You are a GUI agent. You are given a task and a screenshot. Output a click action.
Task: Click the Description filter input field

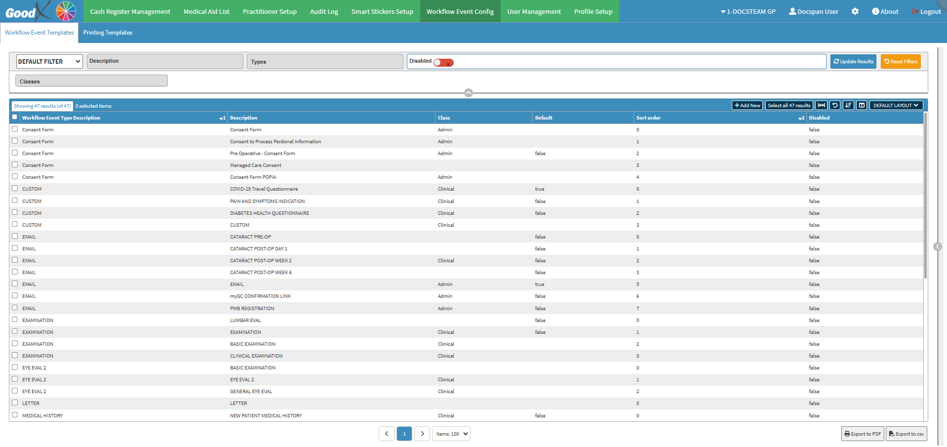pyautogui.click(x=165, y=61)
